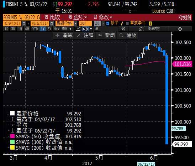Select the 5Y range tab
This screenshot has width=195, height=166.
click(x=49, y=29)
